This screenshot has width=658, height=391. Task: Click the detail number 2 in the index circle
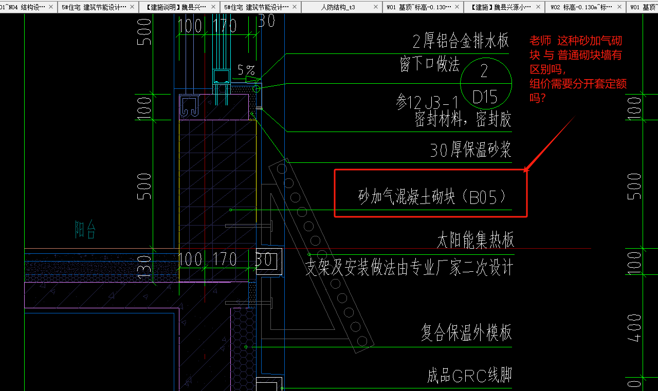(x=484, y=71)
